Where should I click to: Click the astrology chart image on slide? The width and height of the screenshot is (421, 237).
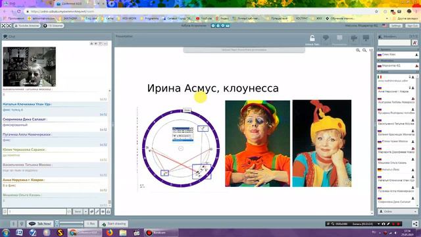pyautogui.click(x=180, y=148)
